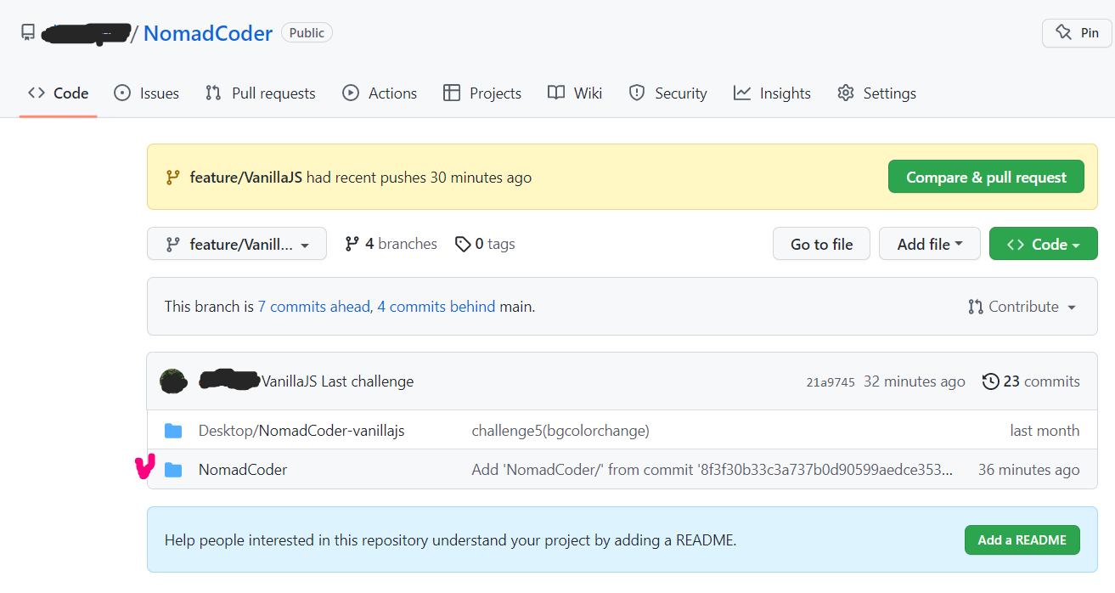Open challenge5(bgcolorchange) commit message
The height and width of the screenshot is (593, 1115).
tap(560, 431)
